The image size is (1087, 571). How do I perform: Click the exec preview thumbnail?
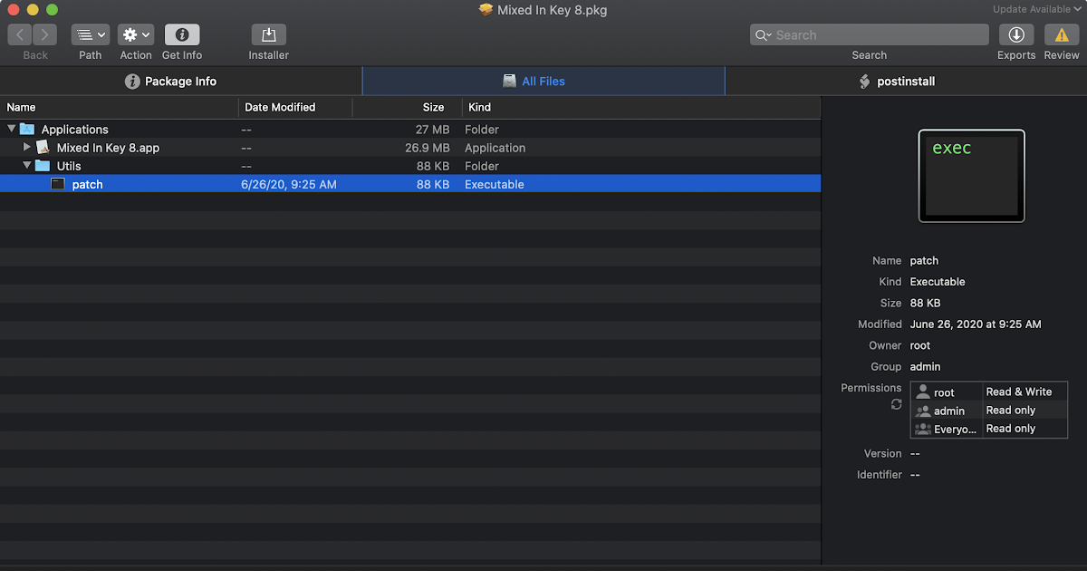971,176
